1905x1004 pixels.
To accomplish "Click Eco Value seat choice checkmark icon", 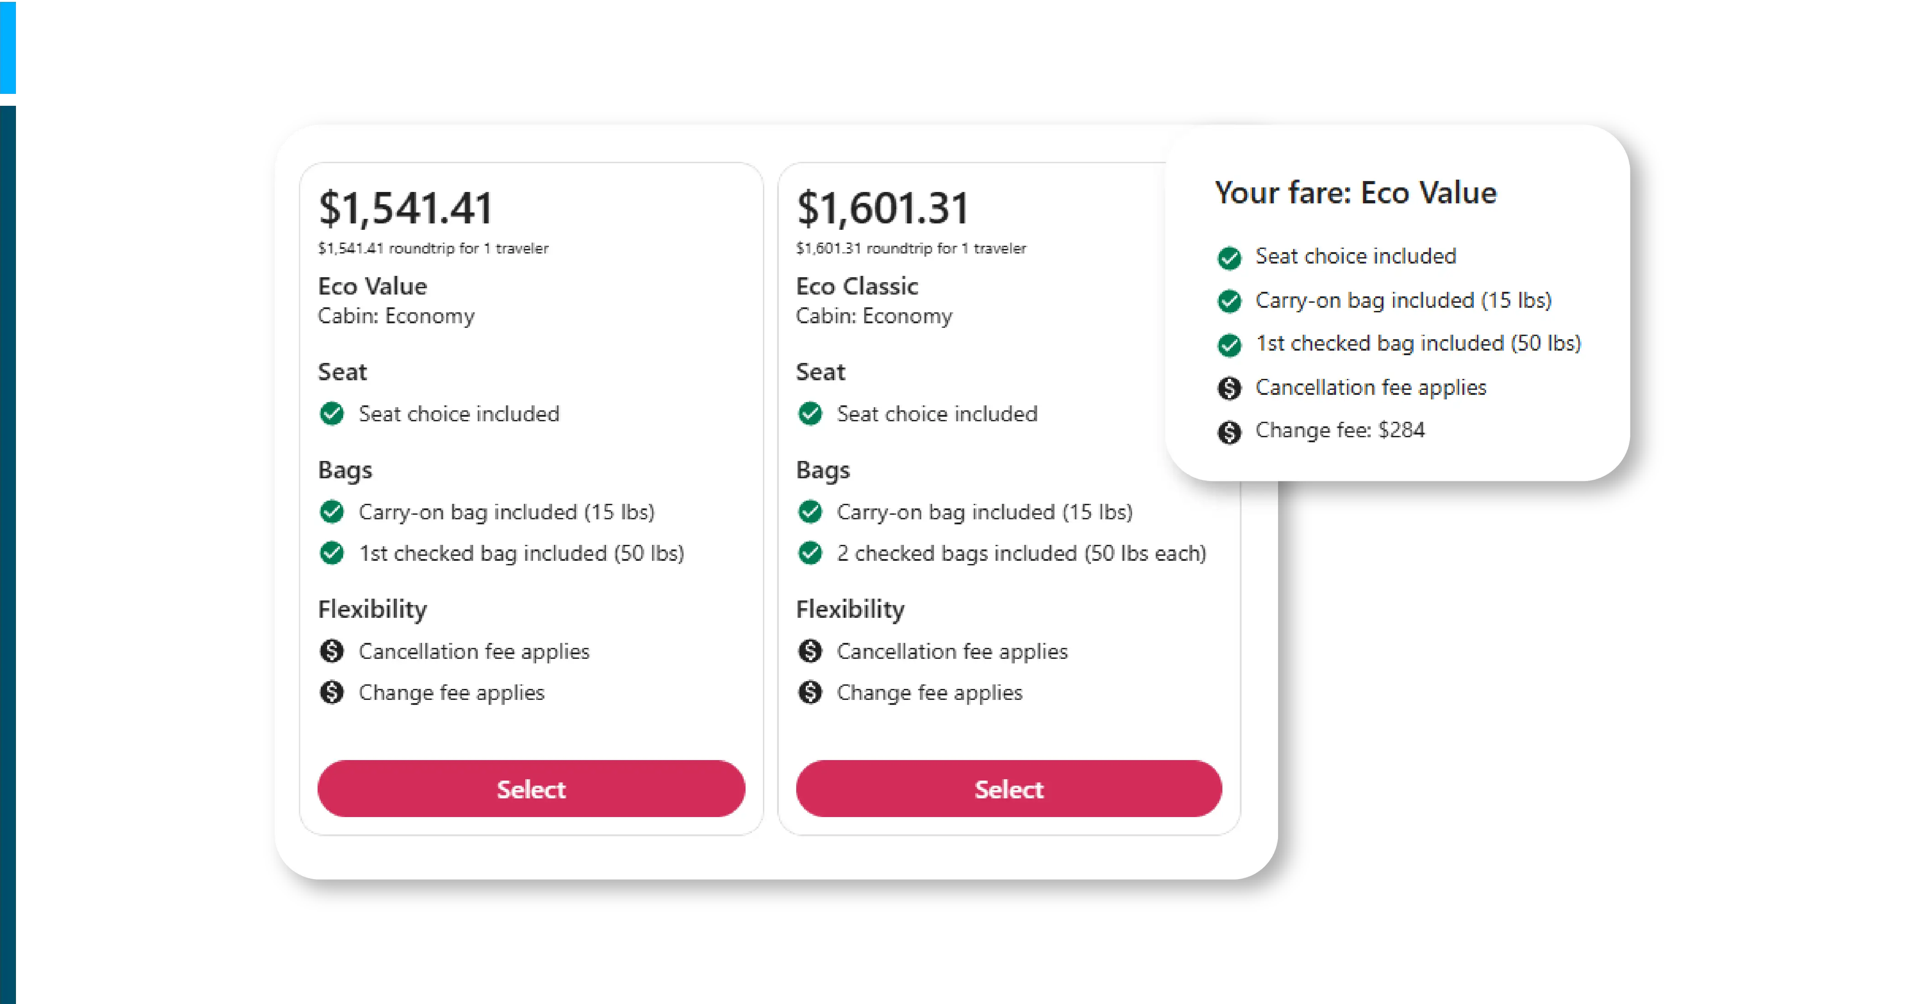I will 332,414.
